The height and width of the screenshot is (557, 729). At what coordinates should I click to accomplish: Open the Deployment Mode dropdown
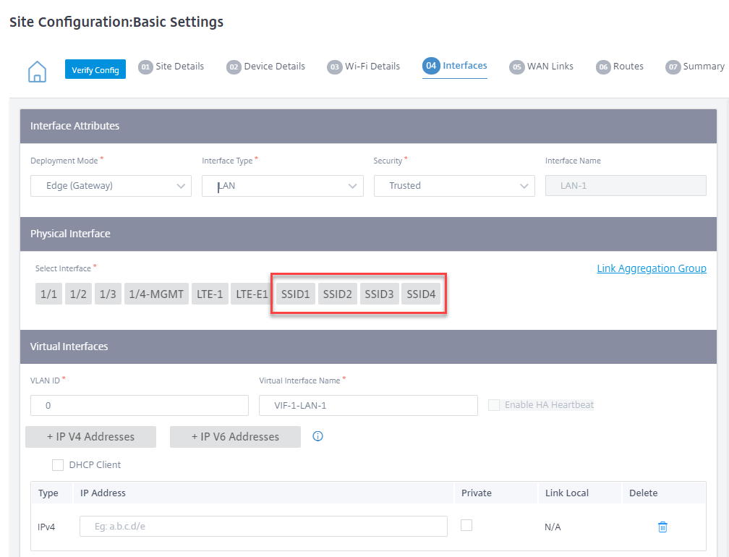[x=111, y=186]
